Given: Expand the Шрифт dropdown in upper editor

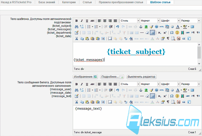Looking at the screenshot, I should click(x=170, y=21).
